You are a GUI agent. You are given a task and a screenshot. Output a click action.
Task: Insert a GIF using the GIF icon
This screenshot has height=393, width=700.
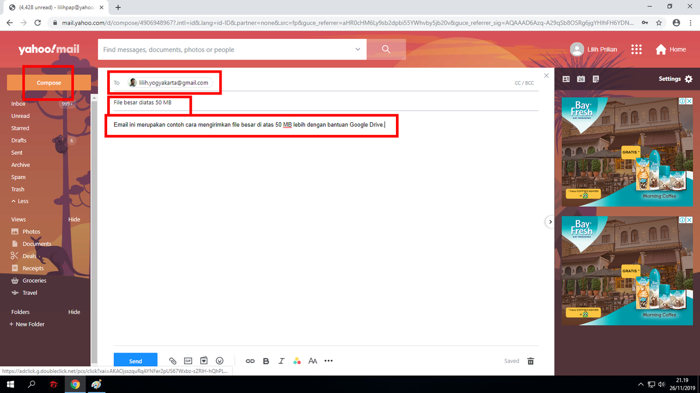pos(188,361)
